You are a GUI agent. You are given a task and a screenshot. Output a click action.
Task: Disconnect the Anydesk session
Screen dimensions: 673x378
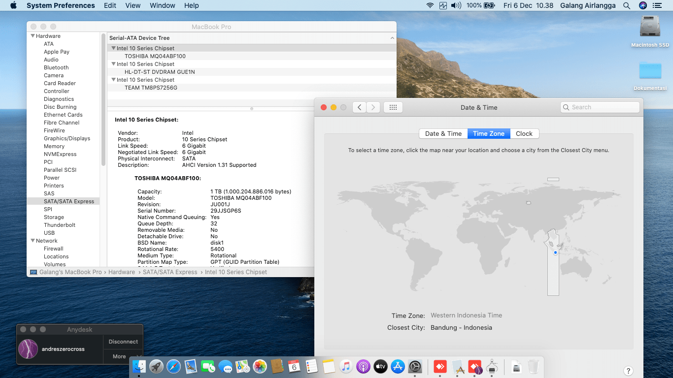123,342
